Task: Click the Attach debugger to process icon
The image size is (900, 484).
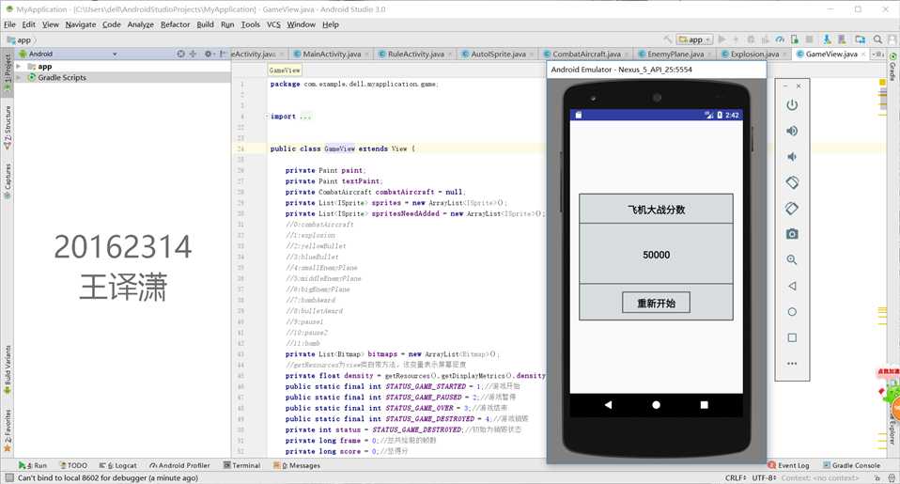Action: click(795, 39)
